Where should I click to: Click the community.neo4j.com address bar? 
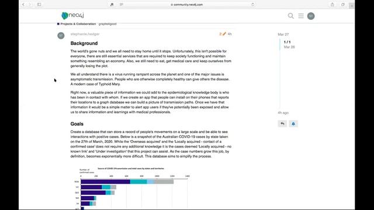[187, 5]
